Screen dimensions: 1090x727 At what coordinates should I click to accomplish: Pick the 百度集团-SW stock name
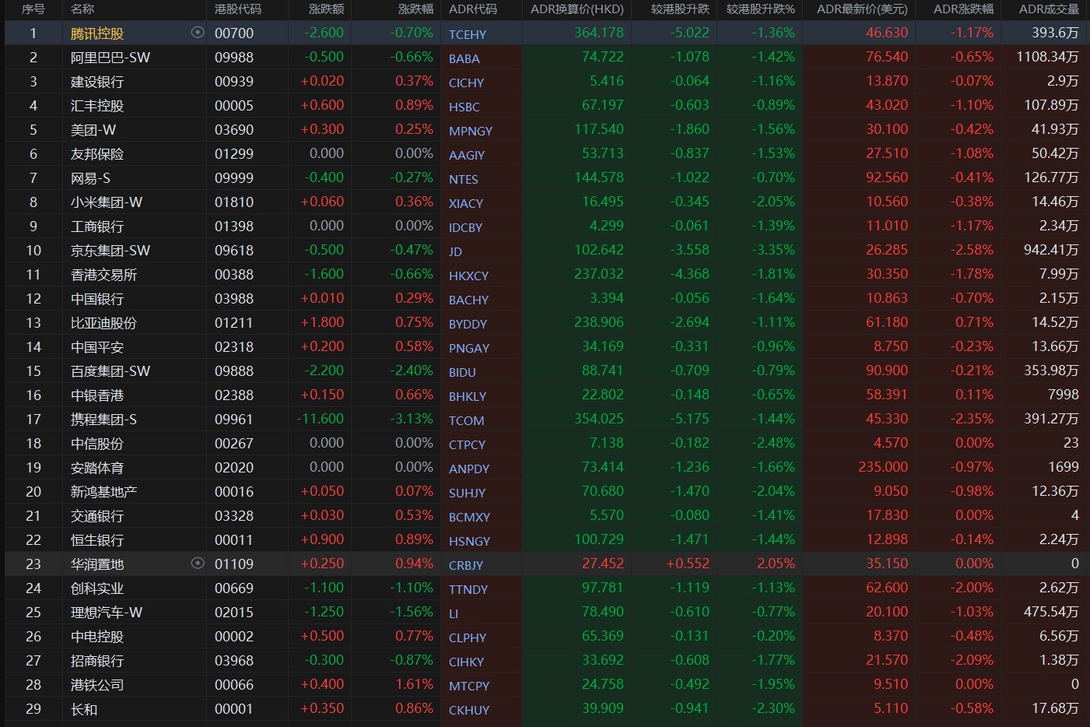110,371
